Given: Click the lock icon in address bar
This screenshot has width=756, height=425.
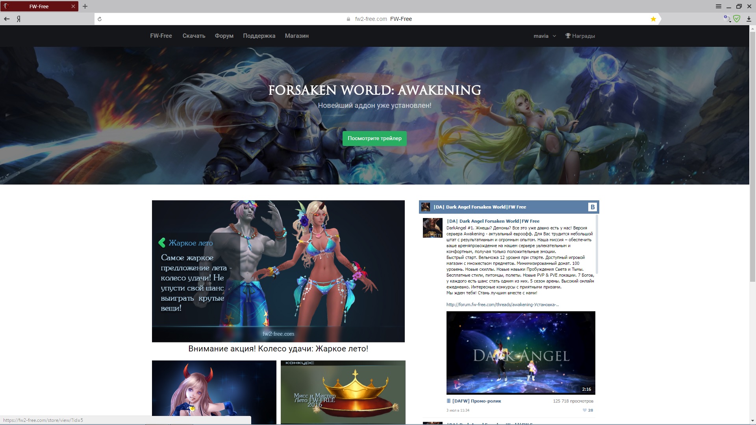Looking at the screenshot, I should pyautogui.click(x=348, y=19).
